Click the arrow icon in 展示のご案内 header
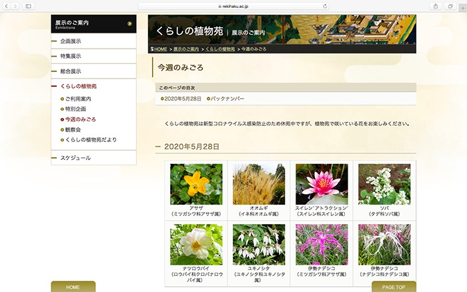Screen dimensions: 467x292 click(x=129, y=23)
